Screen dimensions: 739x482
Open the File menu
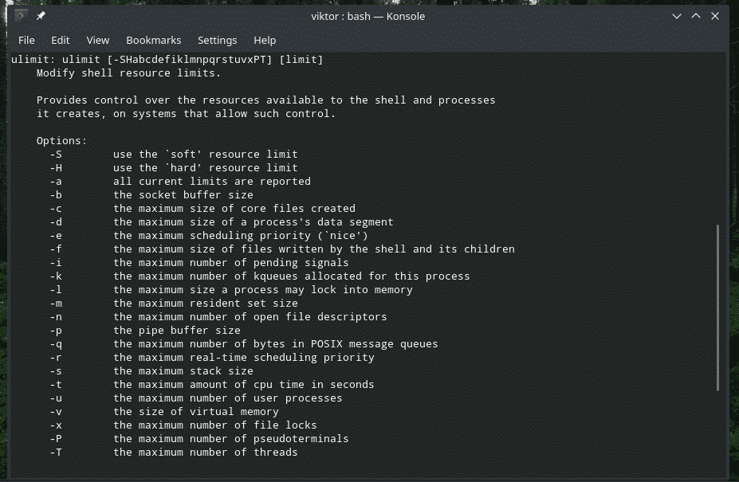point(26,40)
